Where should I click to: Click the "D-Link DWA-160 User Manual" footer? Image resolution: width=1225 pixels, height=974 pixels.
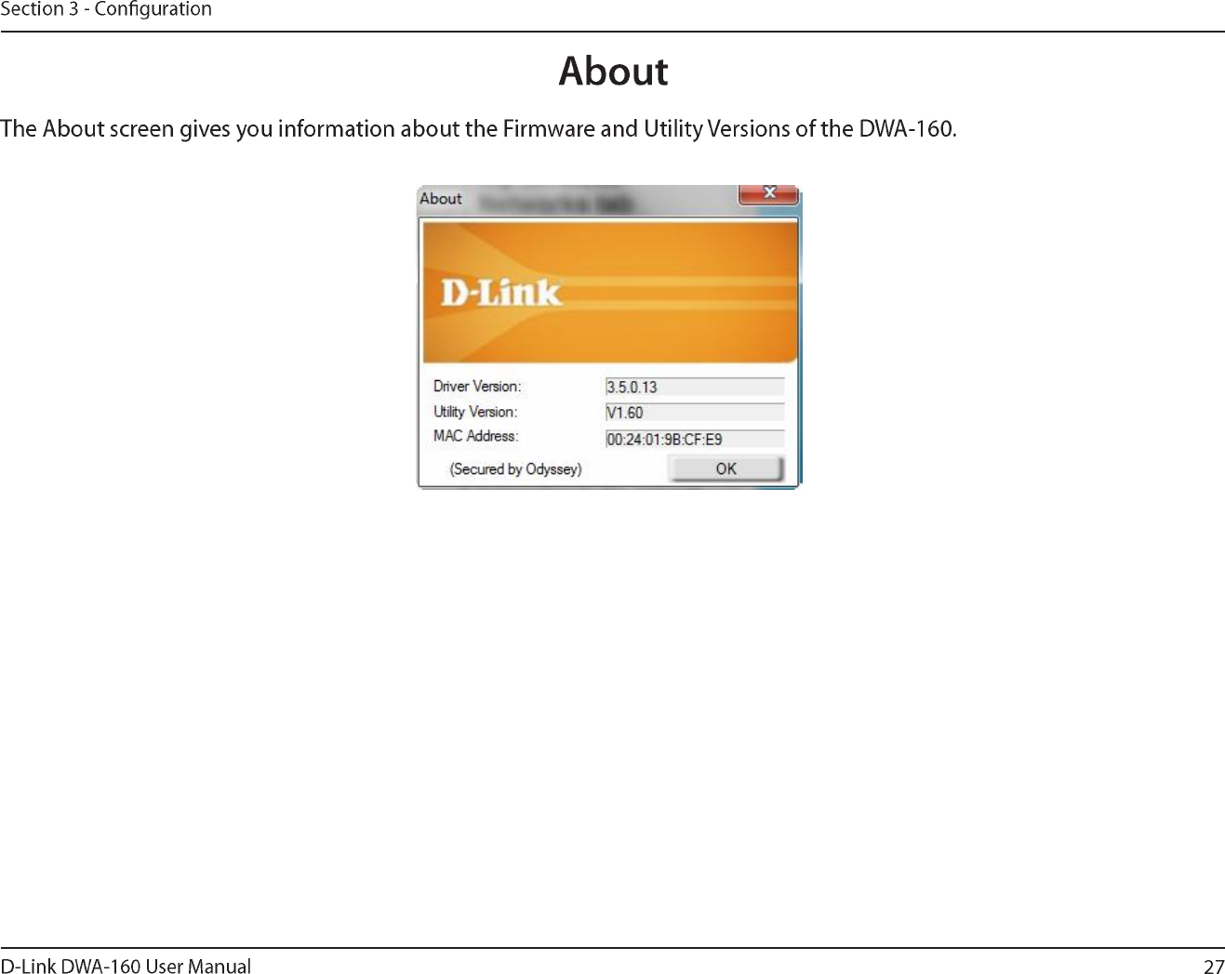pyautogui.click(x=126, y=966)
